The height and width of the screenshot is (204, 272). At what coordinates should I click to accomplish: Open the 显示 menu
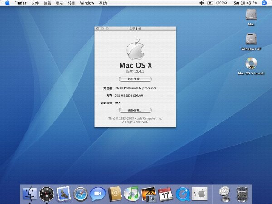coord(59,3)
